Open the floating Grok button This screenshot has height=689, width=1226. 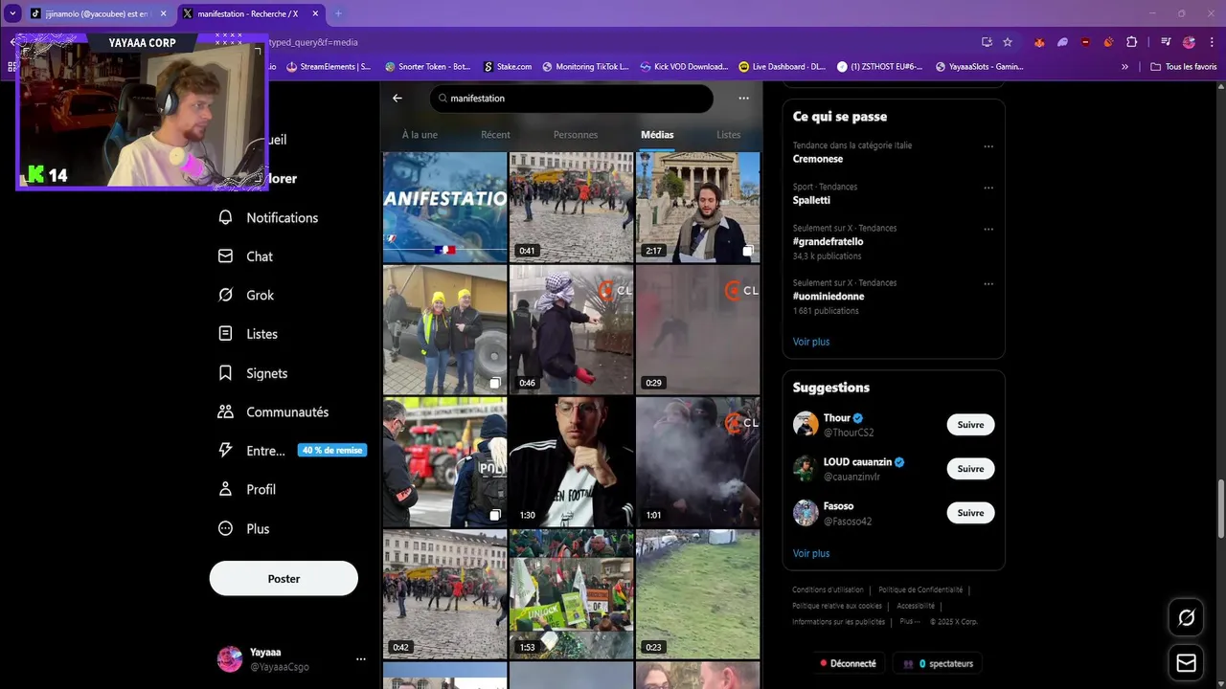[1186, 618]
